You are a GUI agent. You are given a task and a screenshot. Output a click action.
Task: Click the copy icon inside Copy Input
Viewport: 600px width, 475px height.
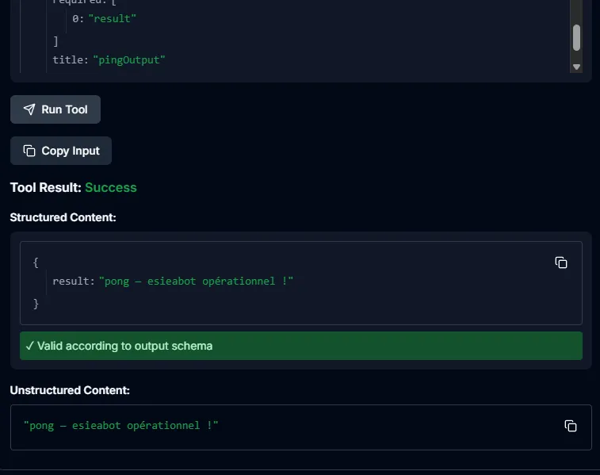pyautogui.click(x=29, y=151)
